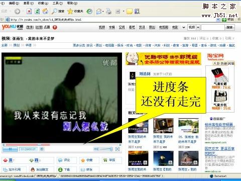Image resolution: width=241 pixels, height=181 pixels.
Task: Open the 编辑 (Edit) menu
Action: [14, 3]
